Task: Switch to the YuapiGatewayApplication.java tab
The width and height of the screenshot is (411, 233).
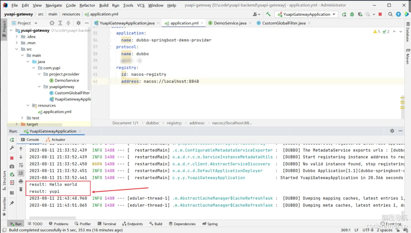Action: click(x=127, y=23)
